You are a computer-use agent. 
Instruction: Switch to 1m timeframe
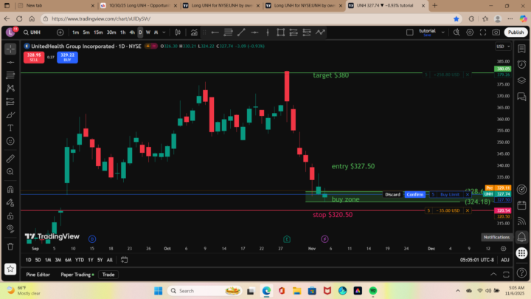[75, 32]
